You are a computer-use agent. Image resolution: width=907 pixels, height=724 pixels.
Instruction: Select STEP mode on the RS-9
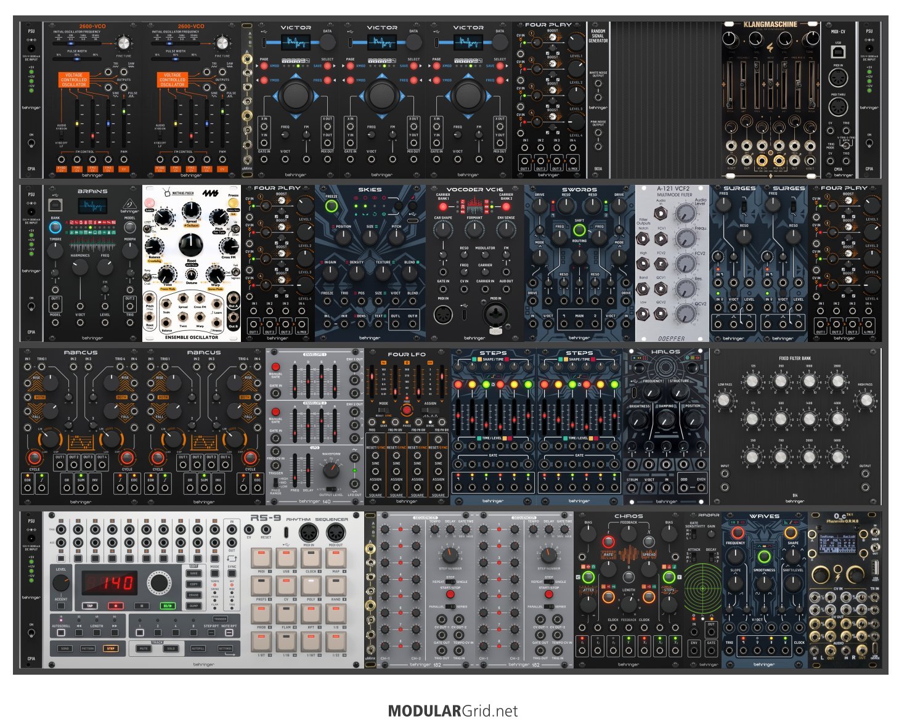[110, 648]
